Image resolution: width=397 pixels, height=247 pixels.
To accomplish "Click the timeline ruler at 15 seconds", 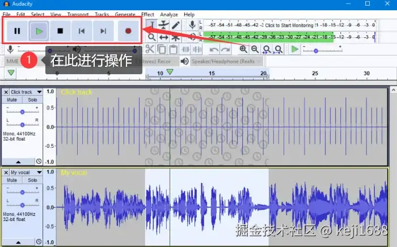I will 212,74.
